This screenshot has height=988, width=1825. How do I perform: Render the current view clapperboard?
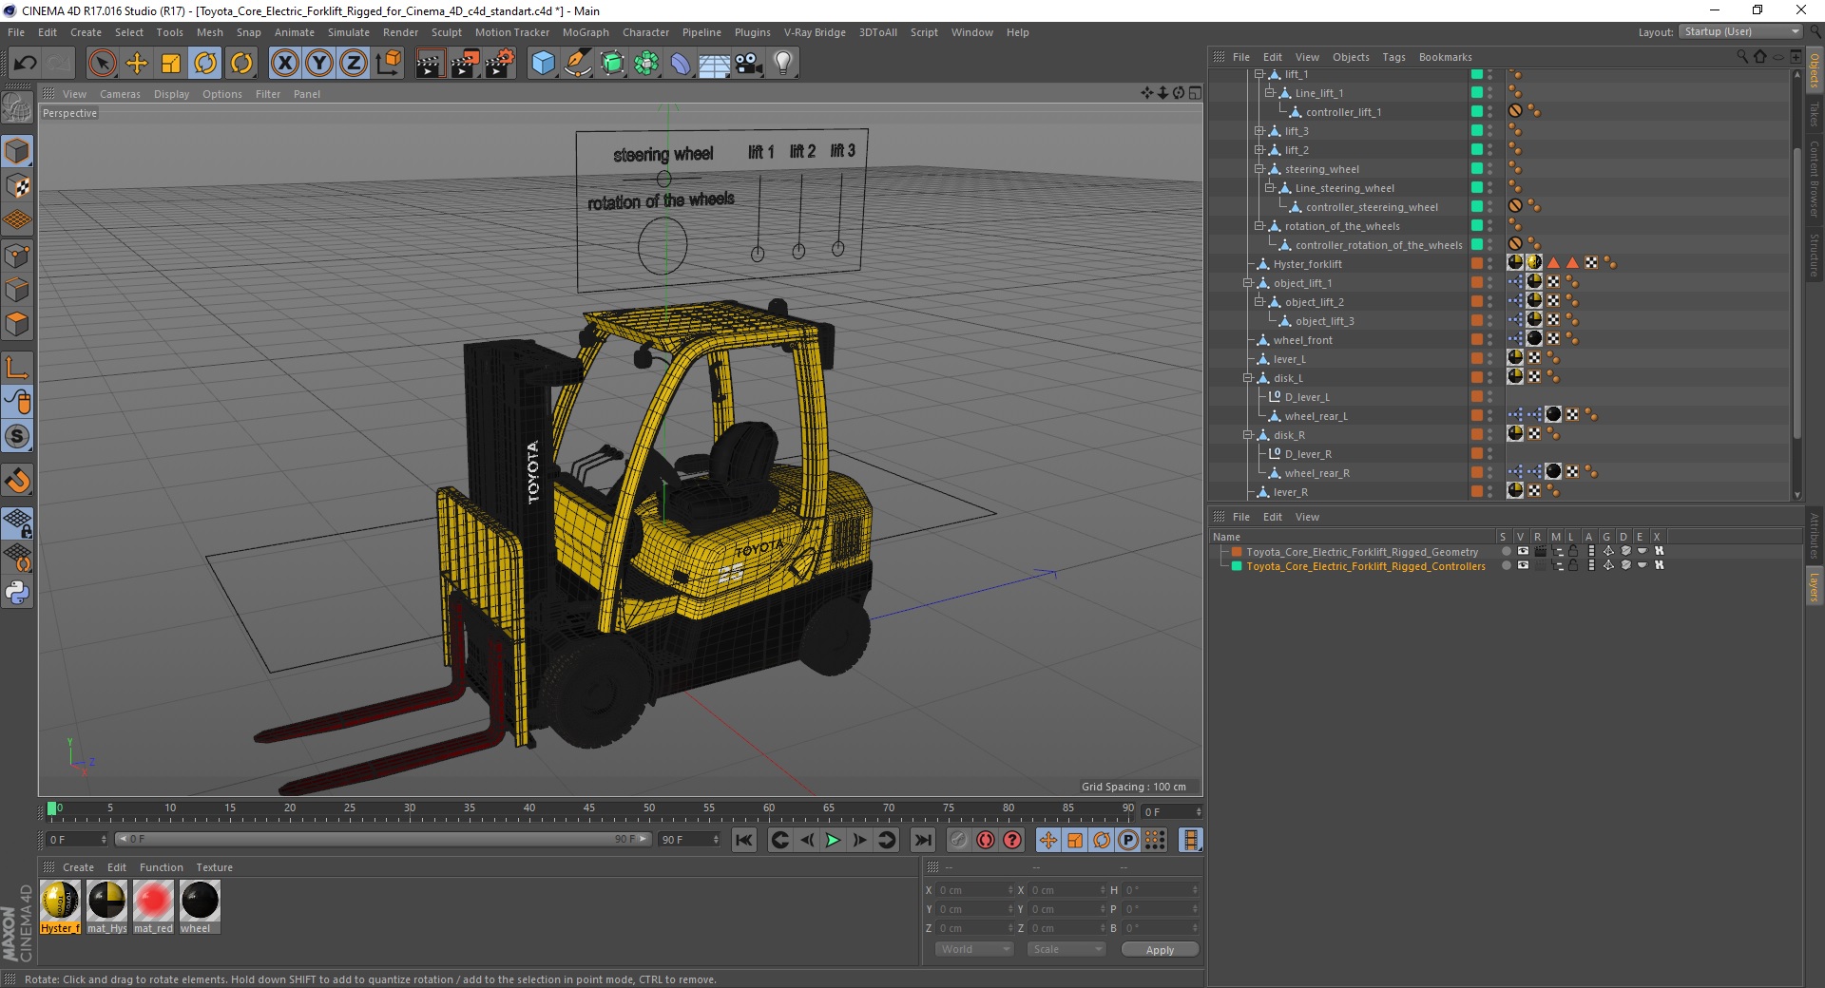pos(430,64)
